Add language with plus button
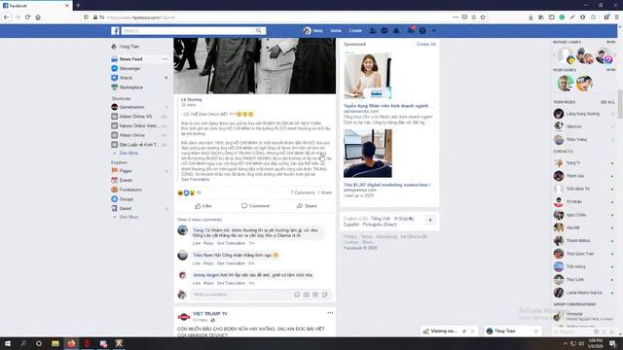Image resolution: width=623 pixels, height=350 pixels. pyautogui.click(x=430, y=221)
